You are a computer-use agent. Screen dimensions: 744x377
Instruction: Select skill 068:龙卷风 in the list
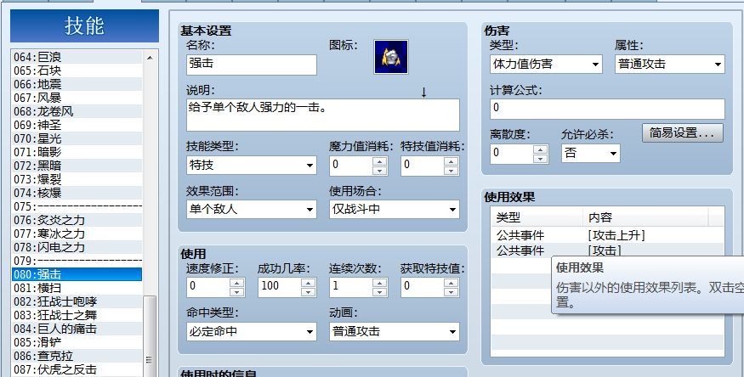coord(77,112)
